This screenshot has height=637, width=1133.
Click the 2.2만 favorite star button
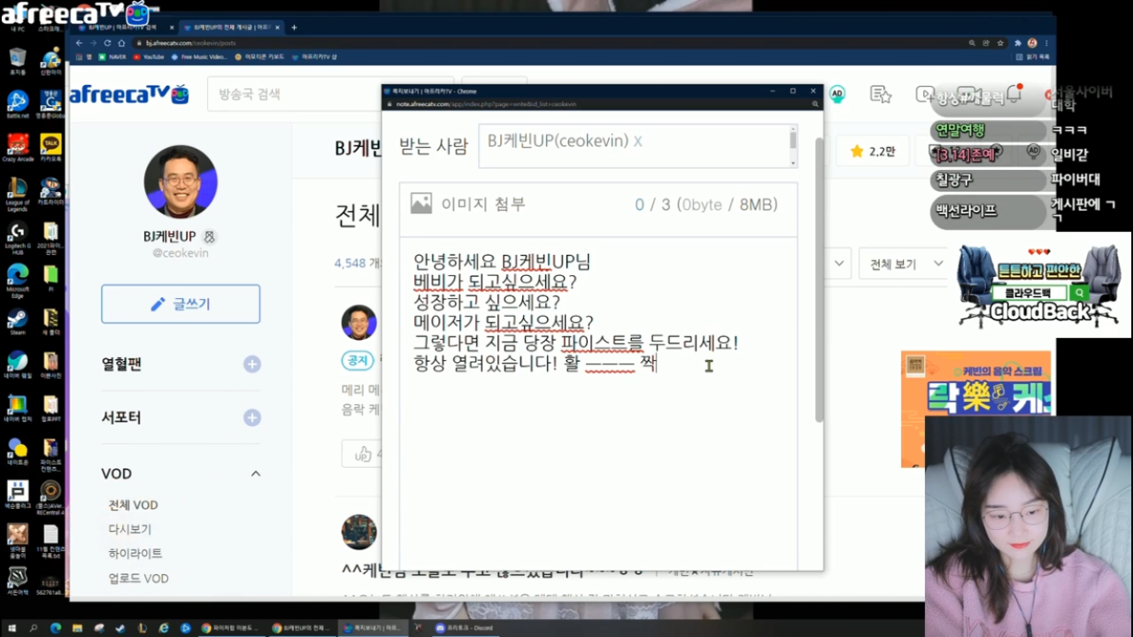872,151
